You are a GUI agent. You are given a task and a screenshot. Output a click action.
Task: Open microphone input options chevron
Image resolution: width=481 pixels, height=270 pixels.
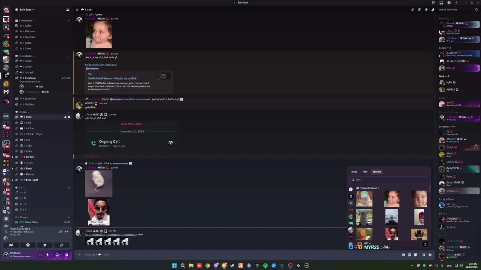51,255
